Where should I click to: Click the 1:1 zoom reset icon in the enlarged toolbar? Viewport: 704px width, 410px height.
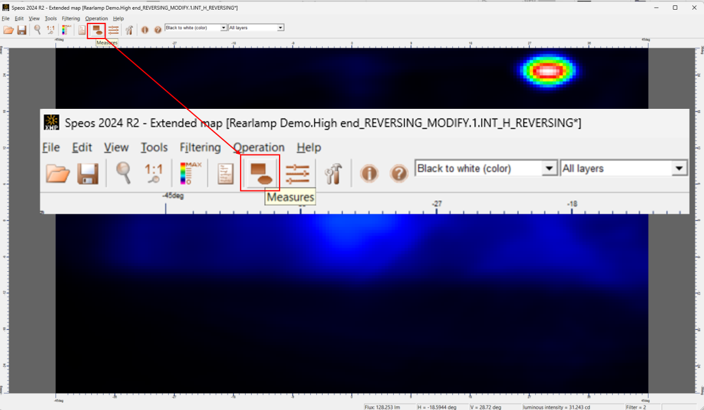click(154, 173)
